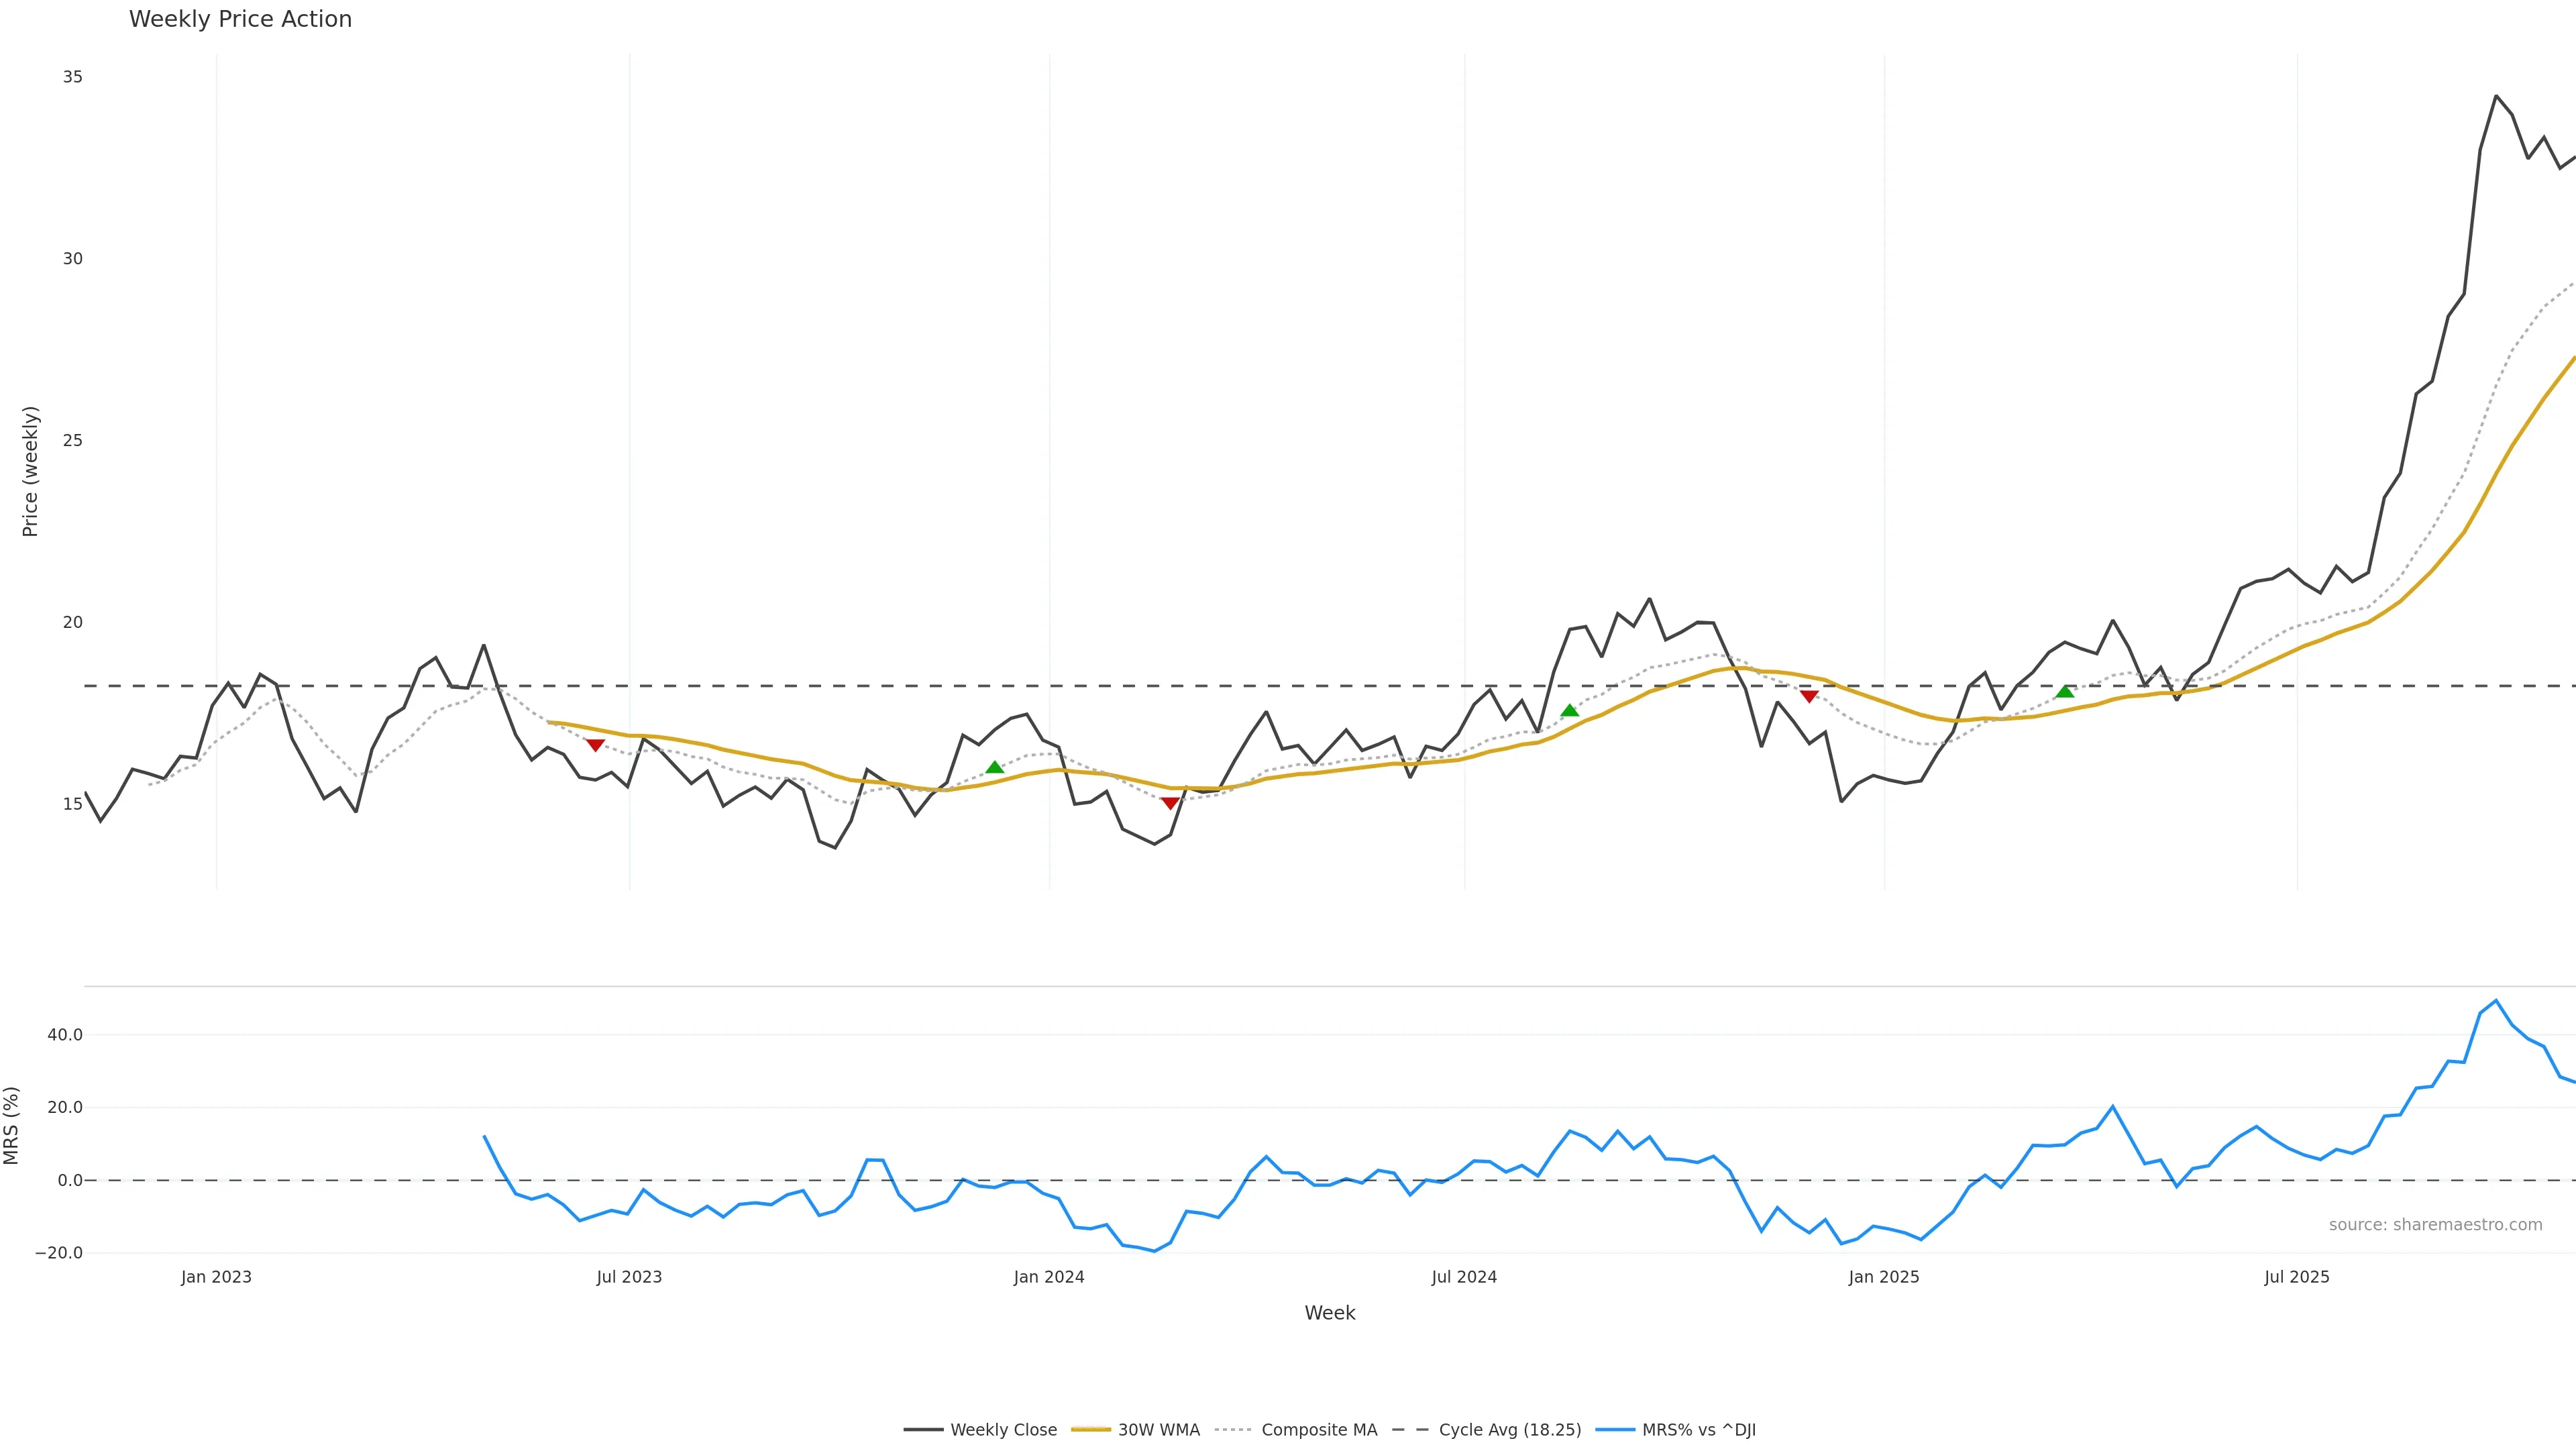Click the green up-triangle marker before Jan 2024

pos(994,767)
